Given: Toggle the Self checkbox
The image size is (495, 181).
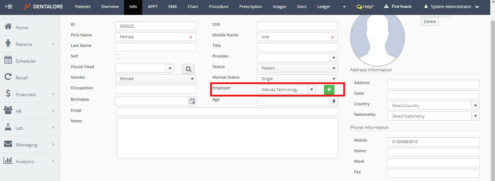Looking at the screenshot, I should (117, 56).
